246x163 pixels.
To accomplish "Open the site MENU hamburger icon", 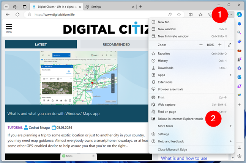I will 9,28.
